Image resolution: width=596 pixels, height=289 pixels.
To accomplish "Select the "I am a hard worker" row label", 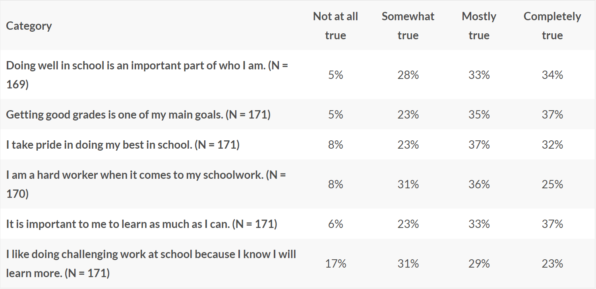I will (x=146, y=184).
